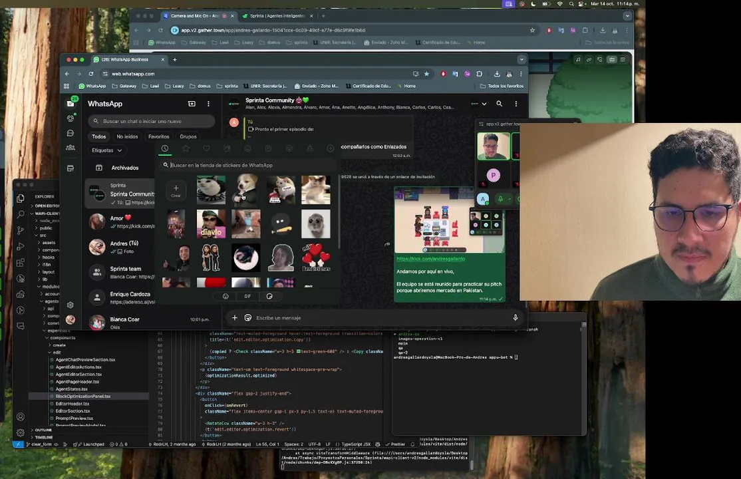Open AgentEditorActions.tsx in explorer
This screenshot has width=741, height=479.
coord(78,367)
